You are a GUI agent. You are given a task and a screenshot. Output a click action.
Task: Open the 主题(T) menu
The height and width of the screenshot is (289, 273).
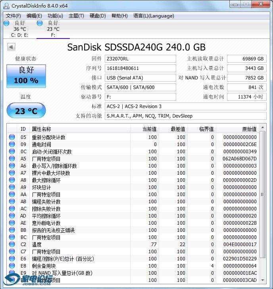click(76, 16)
